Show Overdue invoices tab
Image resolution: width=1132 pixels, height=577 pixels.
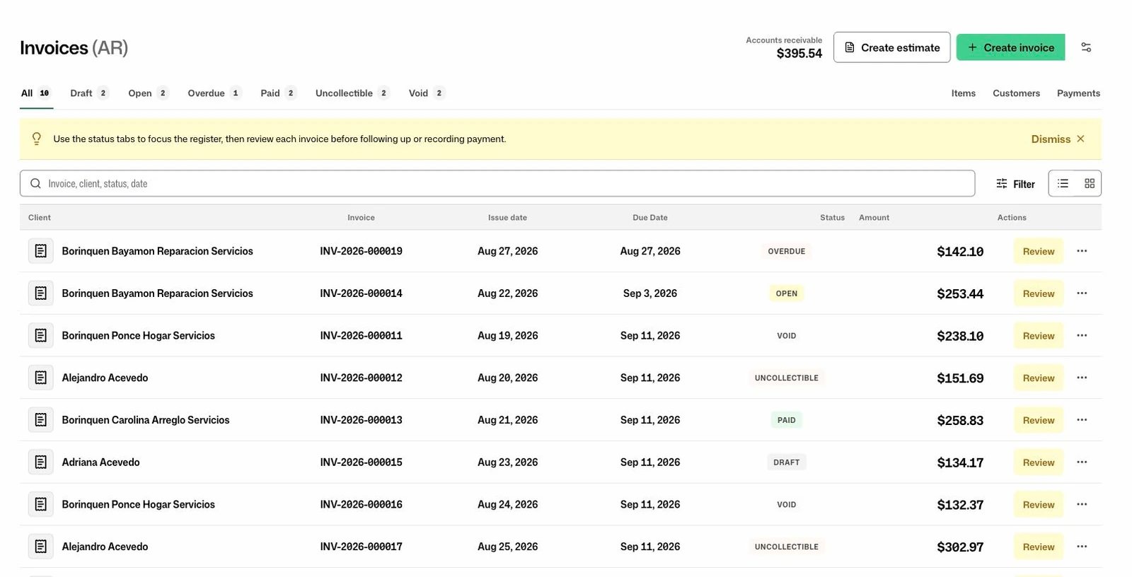214,93
